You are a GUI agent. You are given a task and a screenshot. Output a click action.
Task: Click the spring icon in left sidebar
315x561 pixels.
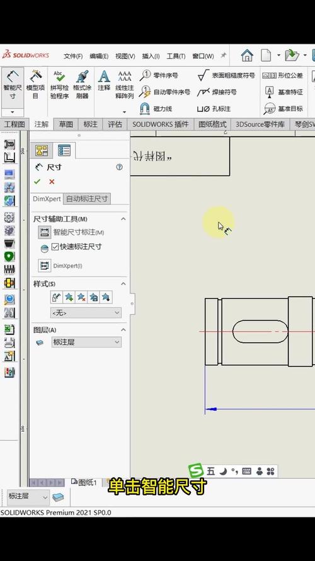pyautogui.click(x=9, y=269)
